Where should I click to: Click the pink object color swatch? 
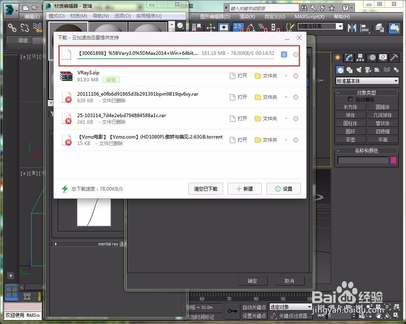point(393,160)
